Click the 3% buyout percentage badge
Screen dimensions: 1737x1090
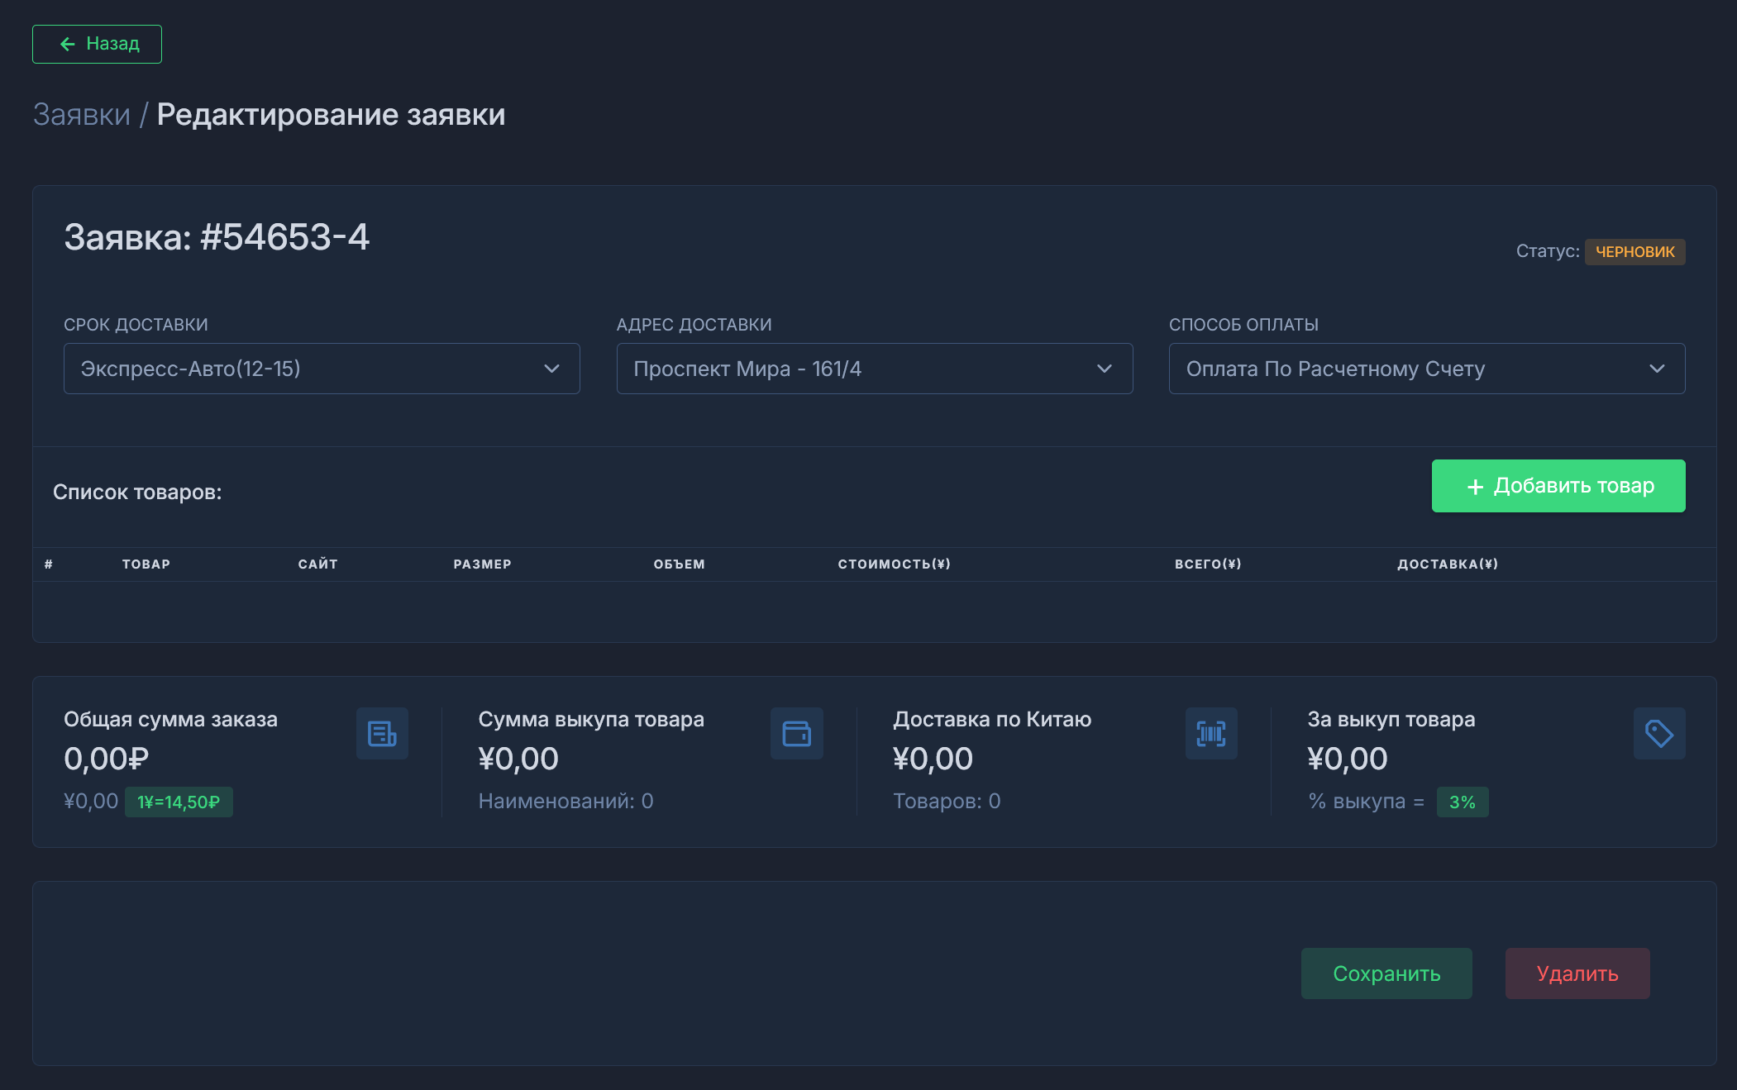(1462, 802)
